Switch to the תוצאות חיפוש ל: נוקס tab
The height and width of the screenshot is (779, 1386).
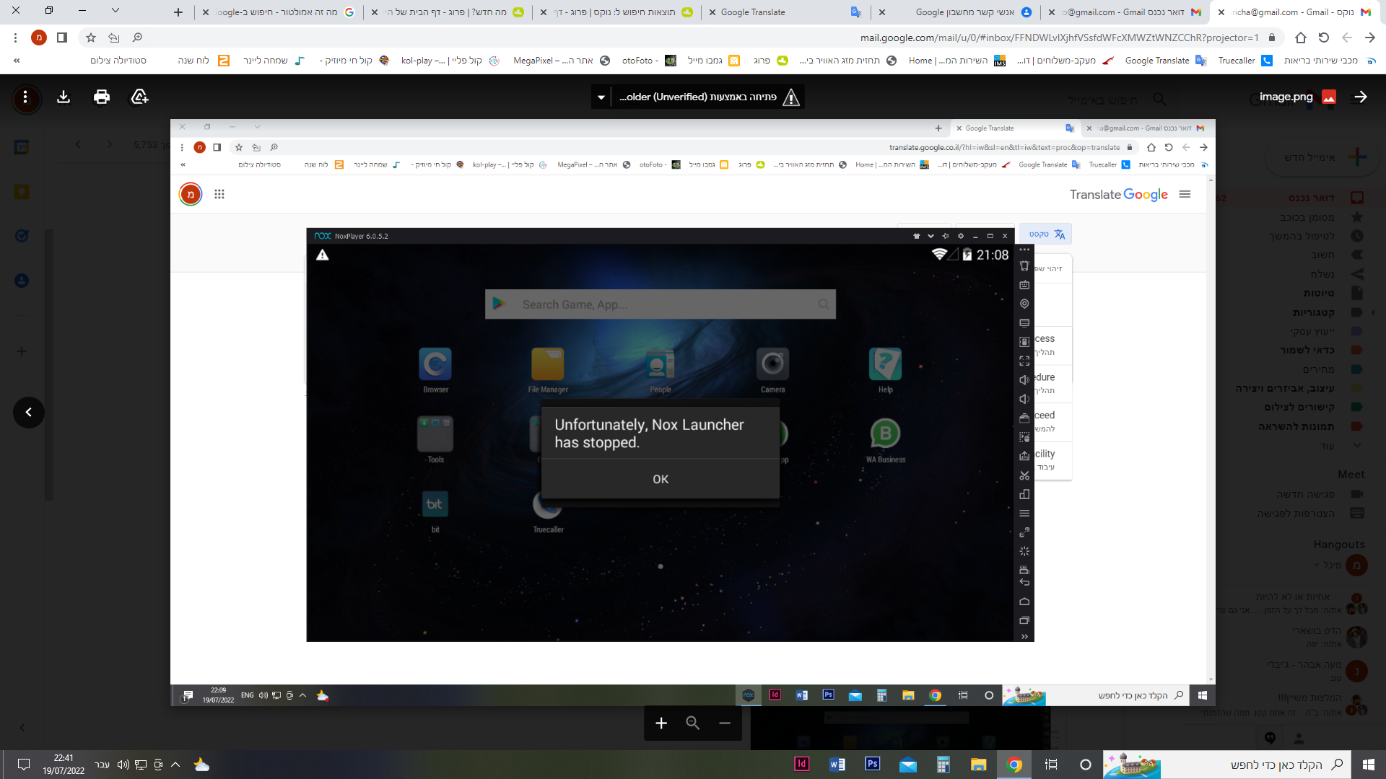pos(617,12)
